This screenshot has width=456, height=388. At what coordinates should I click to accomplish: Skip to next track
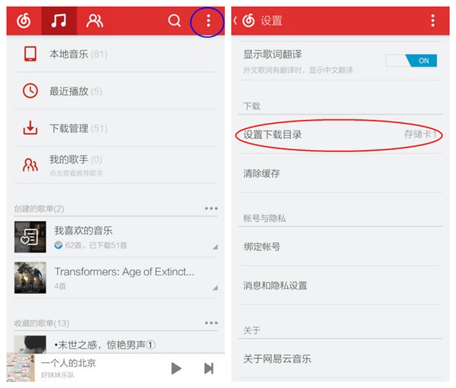point(209,368)
